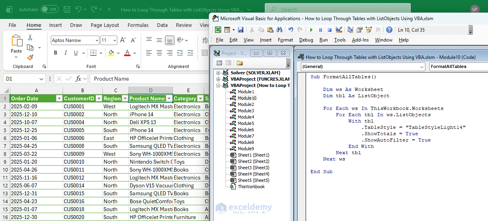This screenshot has height=221, width=488.
Task: Open the CustomerID filter dropdown
Action: [98, 98]
